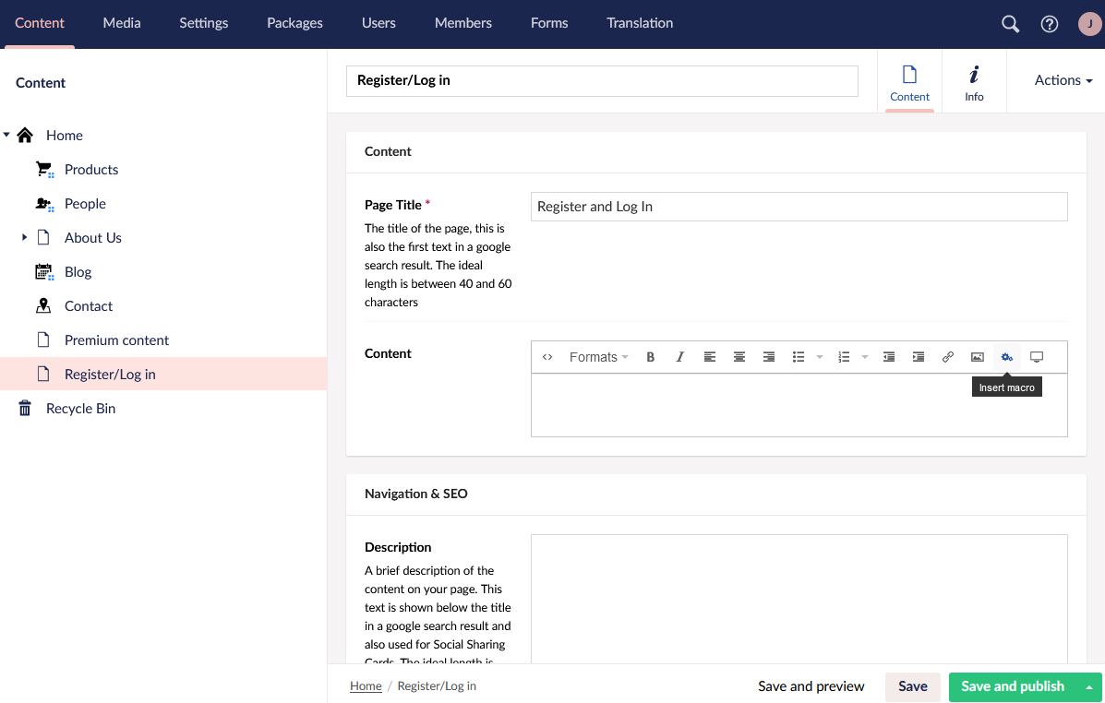Open the Actions dropdown menu
The image size is (1105, 703).
(1063, 80)
